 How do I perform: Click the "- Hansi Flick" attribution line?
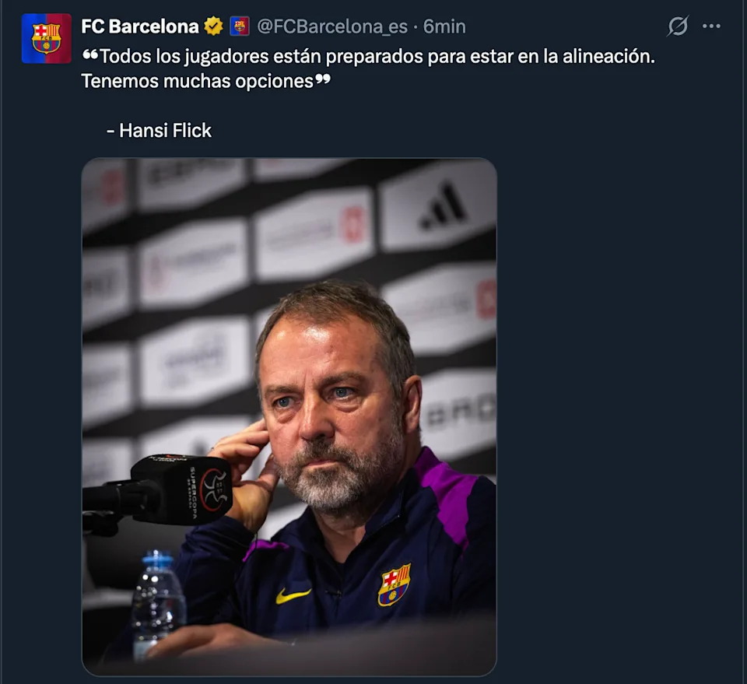pos(159,131)
